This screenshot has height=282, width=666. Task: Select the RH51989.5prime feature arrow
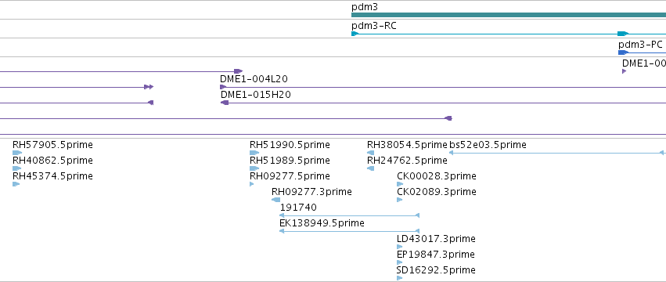(254, 168)
